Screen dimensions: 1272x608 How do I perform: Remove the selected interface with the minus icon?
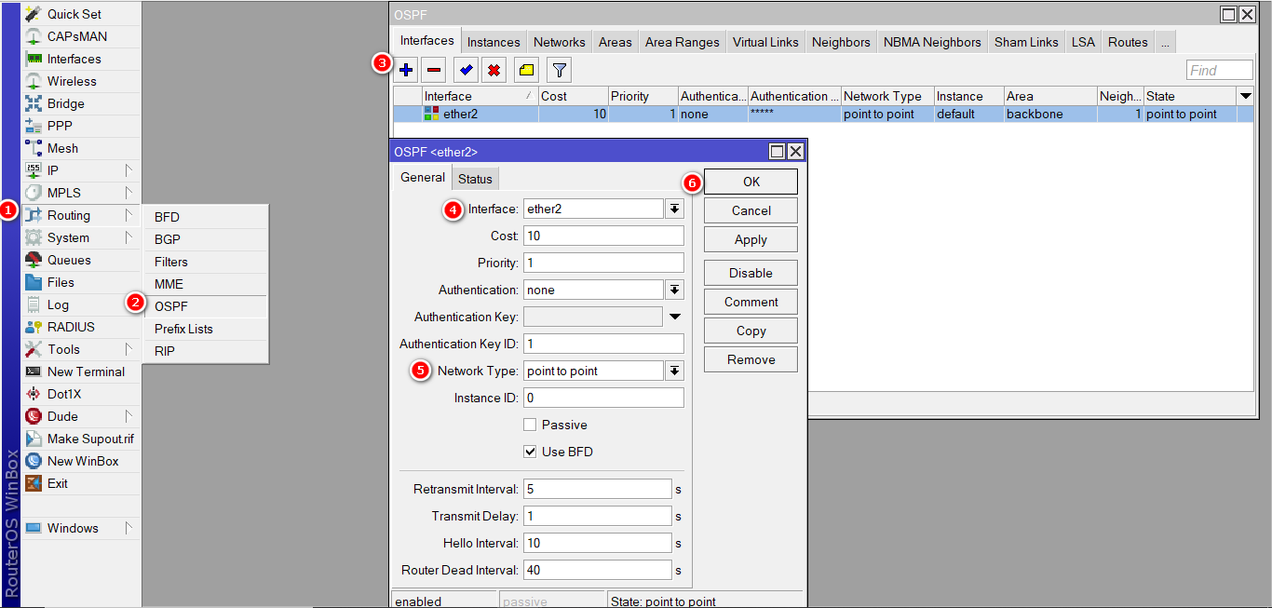(433, 69)
